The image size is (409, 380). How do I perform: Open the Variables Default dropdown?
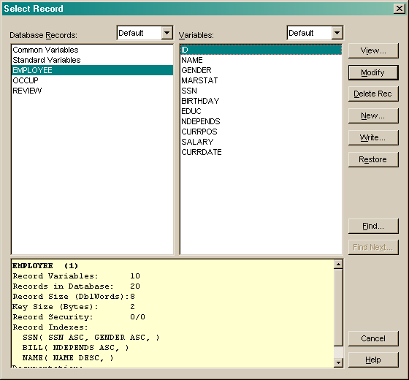tap(337, 33)
